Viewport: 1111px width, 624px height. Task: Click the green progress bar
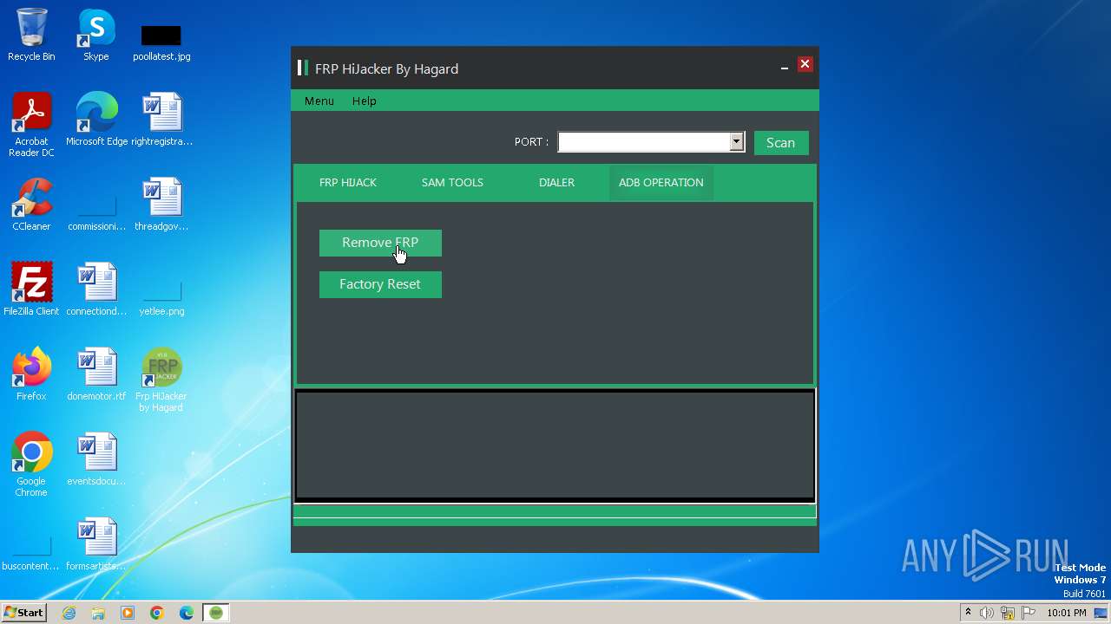555,511
